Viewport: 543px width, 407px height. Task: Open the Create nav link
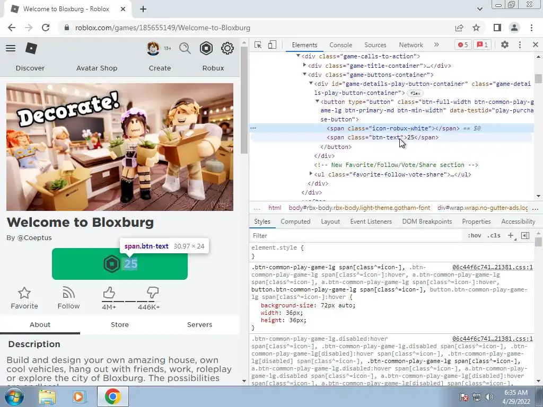point(160,68)
